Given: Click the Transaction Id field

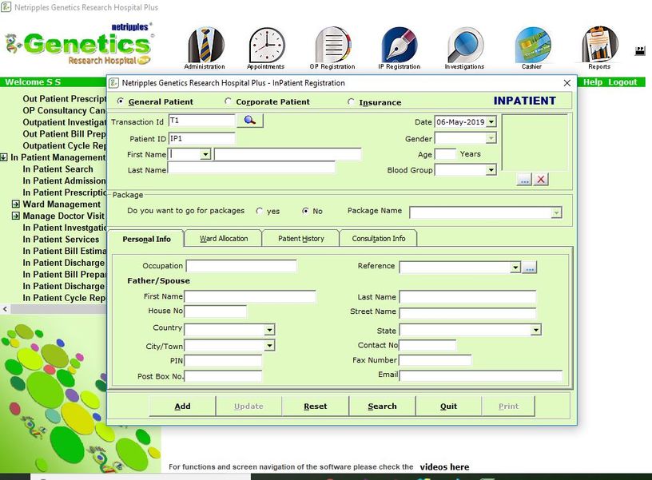Looking at the screenshot, I should pyautogui.click(x=201, y=121).
